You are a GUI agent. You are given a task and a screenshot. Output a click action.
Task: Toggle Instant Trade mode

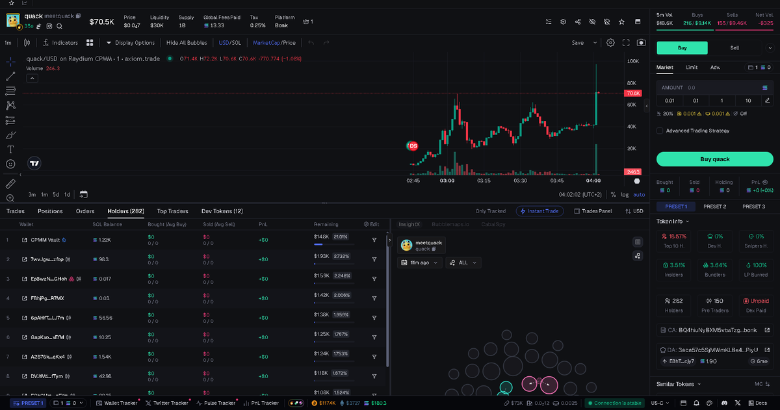(539, 211)
